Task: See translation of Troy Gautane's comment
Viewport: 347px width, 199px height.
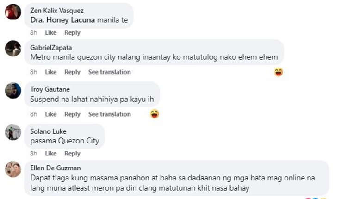Action: [110, 114]
